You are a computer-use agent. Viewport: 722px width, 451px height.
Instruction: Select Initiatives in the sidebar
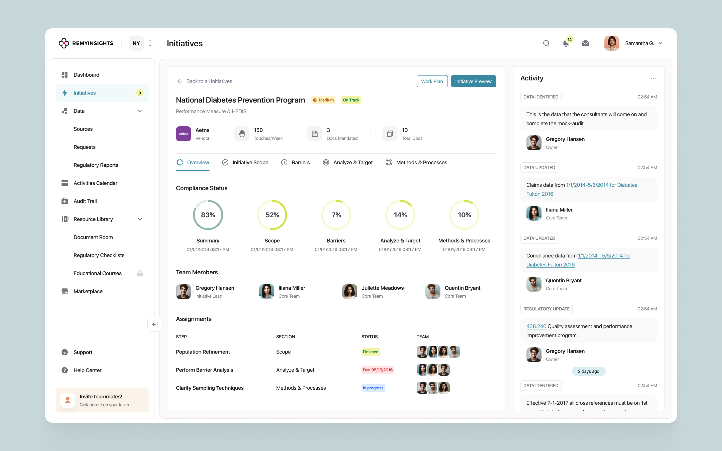[102, 93]
